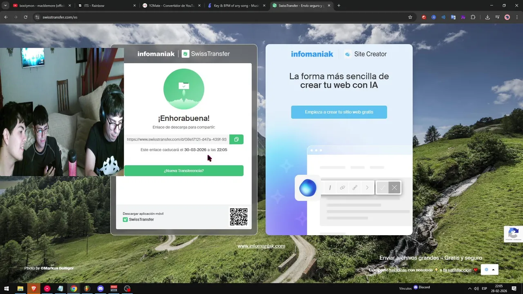This screenshot has height=294, width=523.
Task: Open Voicemeeter from the taskbar
Action: (114, 289)
